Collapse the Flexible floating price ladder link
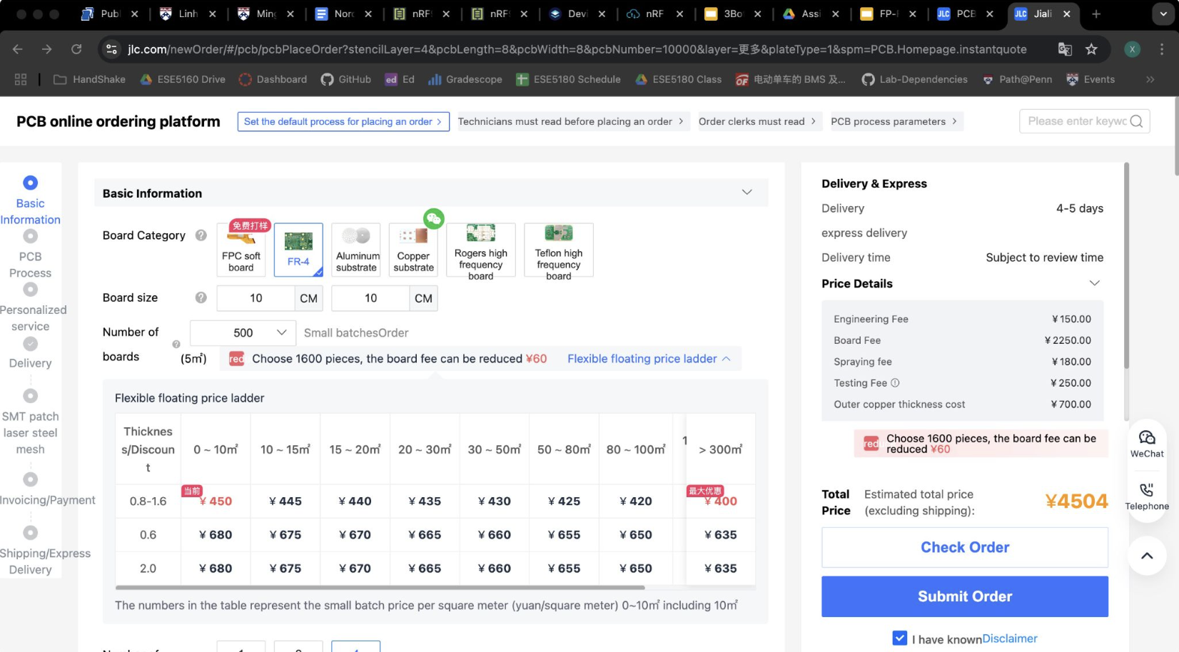The image size is (1179, 652). [649, 359]
